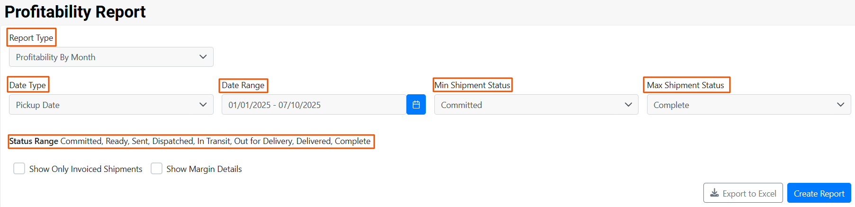
Task: Click the chevron arrow beside the Complete status
Action: tap(840, 105)
